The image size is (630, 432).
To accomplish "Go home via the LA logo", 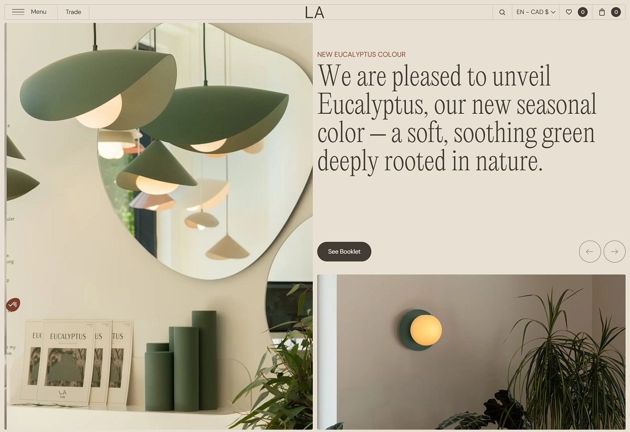I will click(x=314, y=12).
